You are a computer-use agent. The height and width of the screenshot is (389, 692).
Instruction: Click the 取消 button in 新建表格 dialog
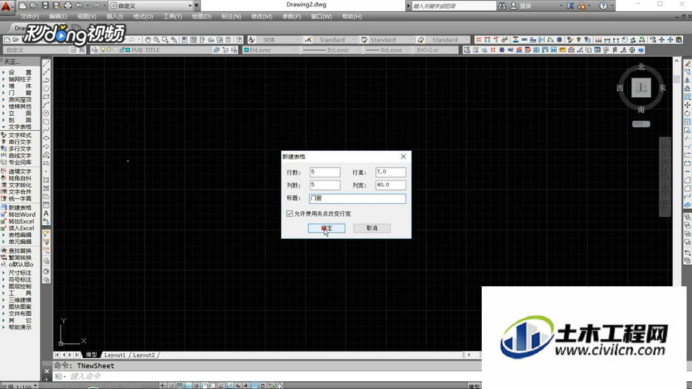tap(372, 228)
